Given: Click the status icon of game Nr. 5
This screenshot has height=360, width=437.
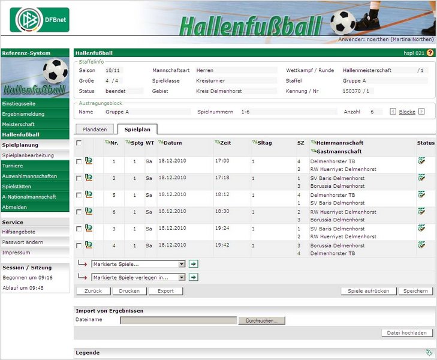Looking at the screenshot, I should click(x=421, y=194).
